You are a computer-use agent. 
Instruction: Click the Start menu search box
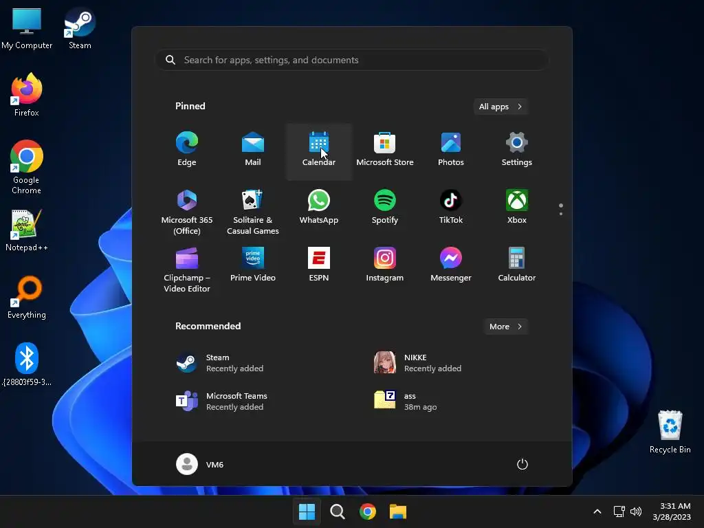tap(352, 60)
